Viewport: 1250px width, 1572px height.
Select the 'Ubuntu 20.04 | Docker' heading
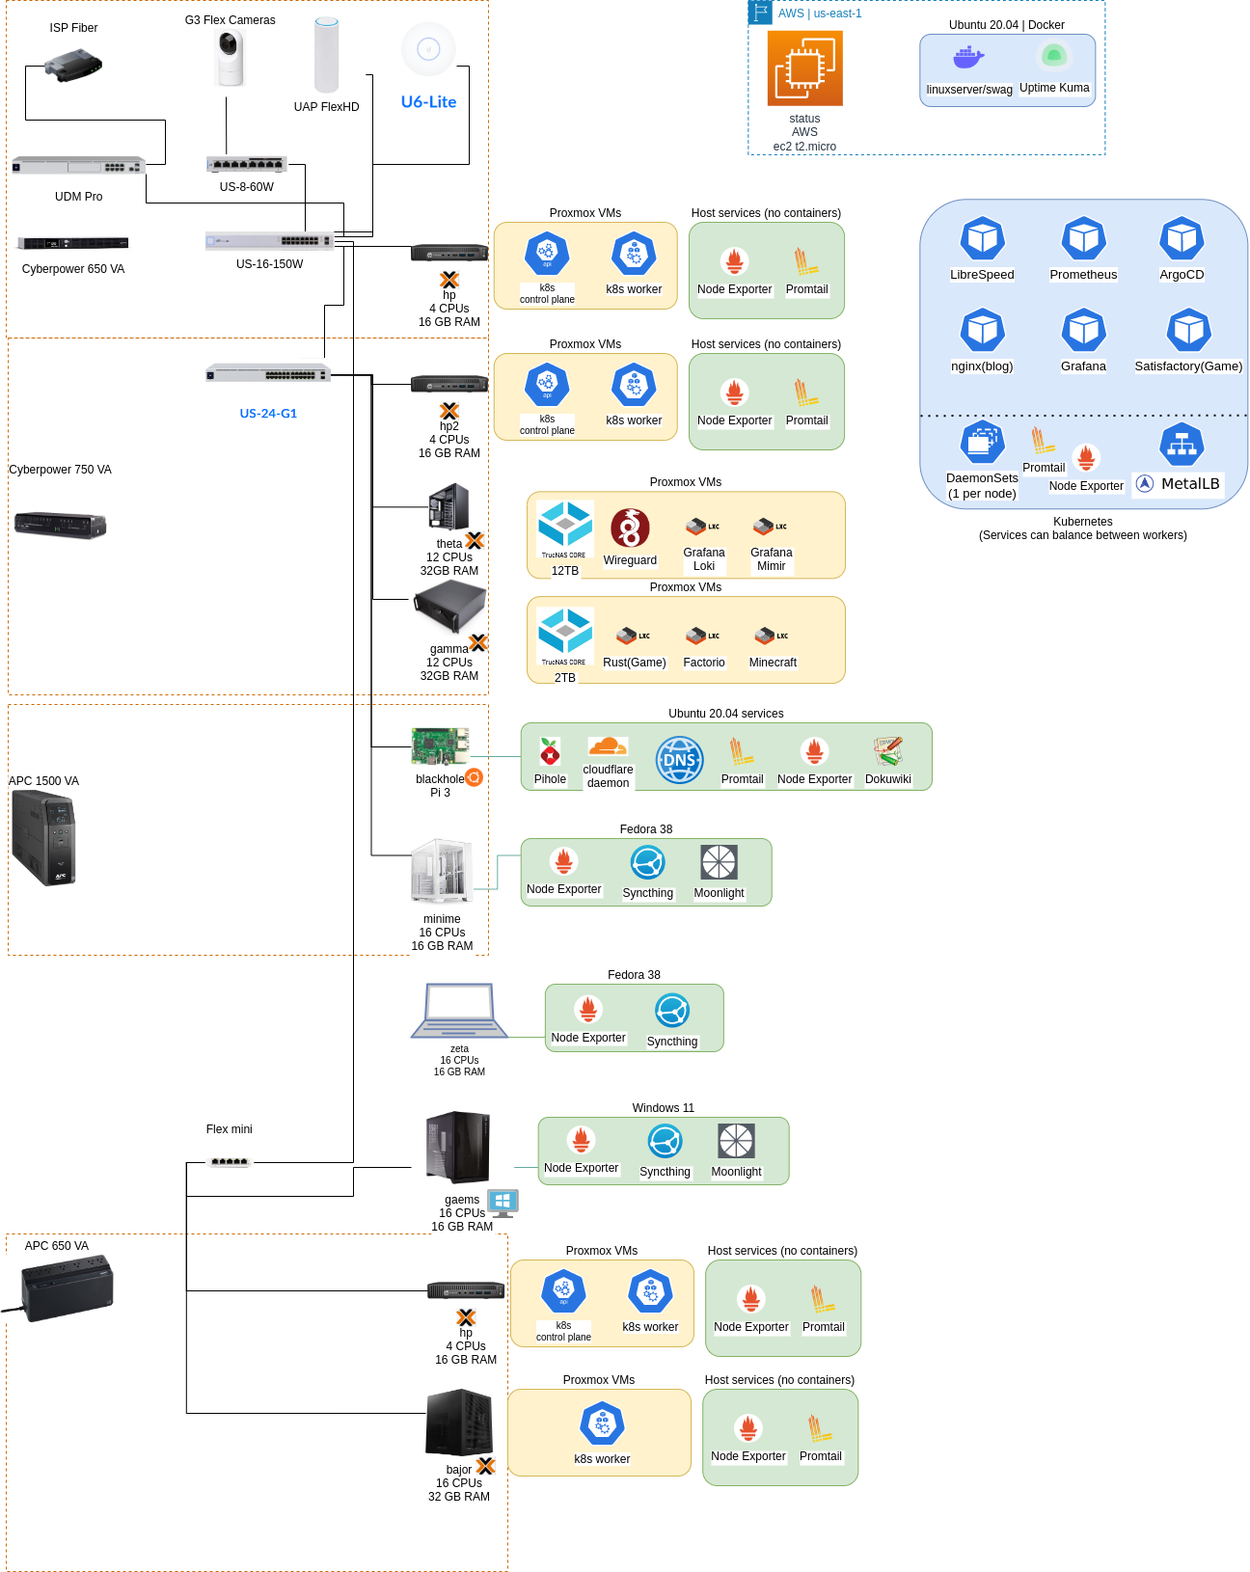(1007, 25)
